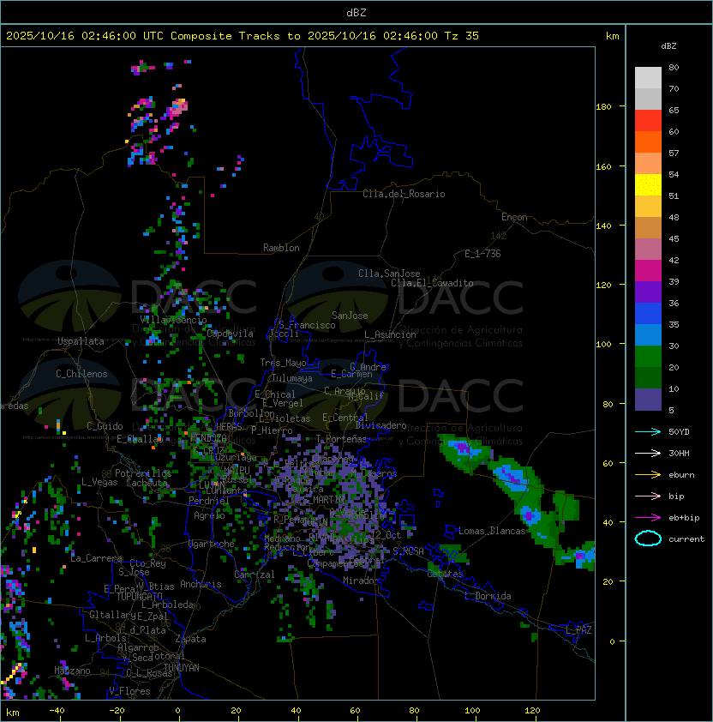Click the white 30HM arrow in legend
Screen dimensions: 713x722
click(648, 453)
